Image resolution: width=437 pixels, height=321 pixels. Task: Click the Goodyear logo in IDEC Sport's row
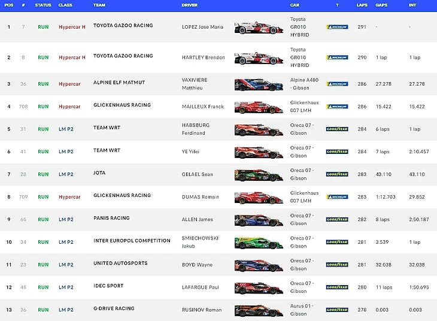click(x=336, y=287)
